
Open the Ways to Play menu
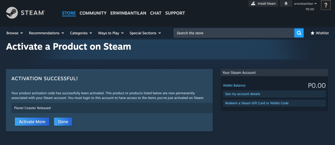[111, 33]
